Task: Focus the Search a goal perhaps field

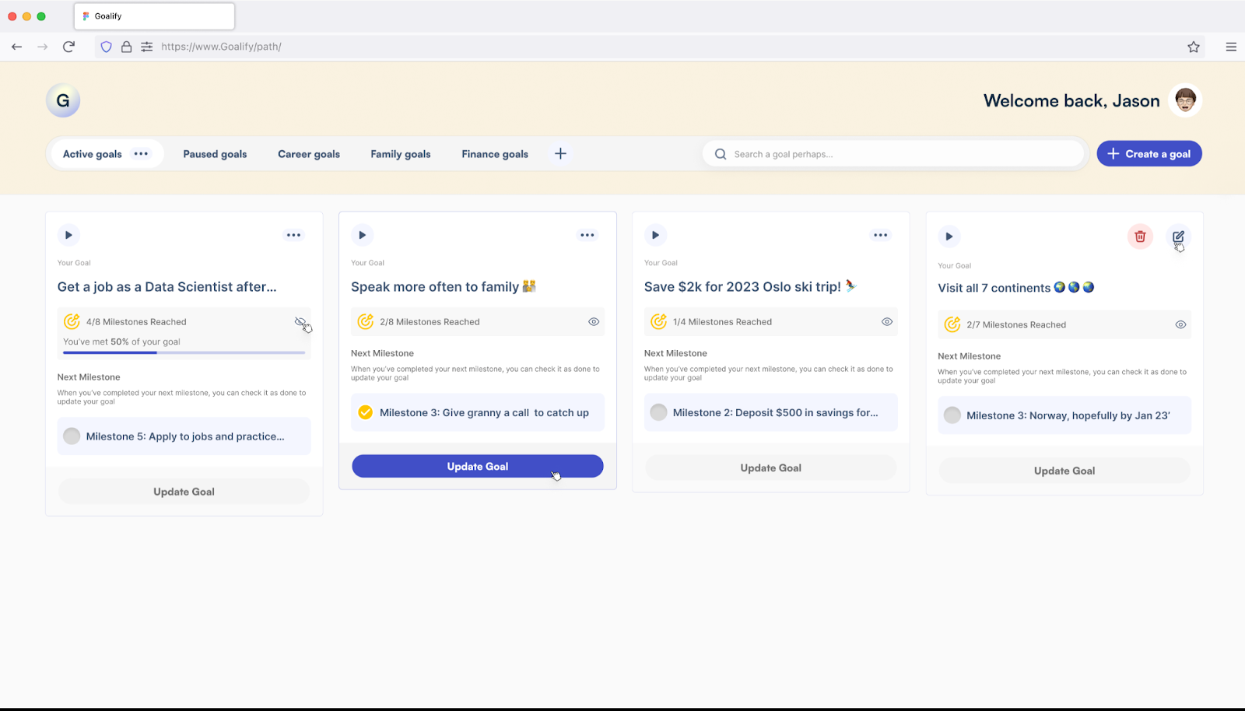Action: click(895, 154)
